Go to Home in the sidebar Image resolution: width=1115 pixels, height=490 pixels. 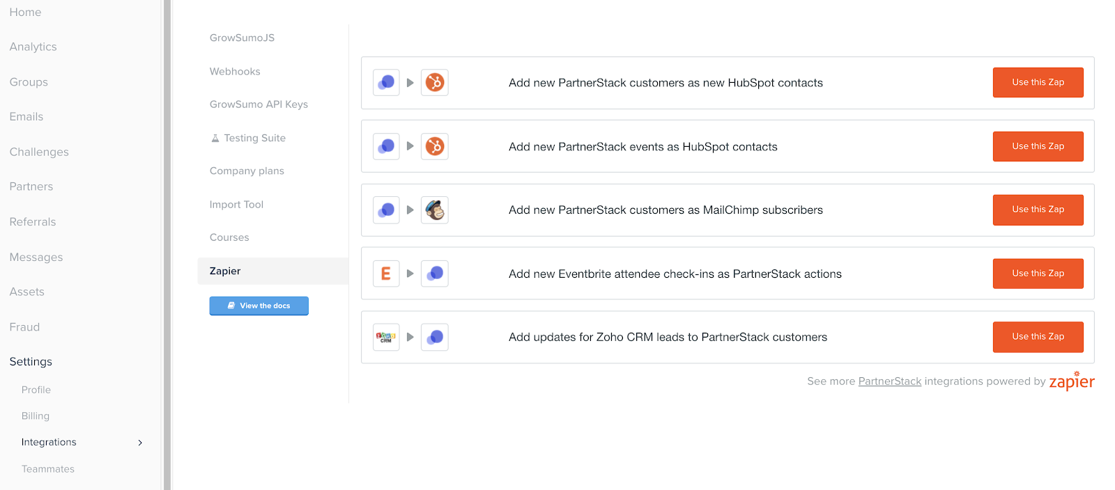tap(25, 13)
